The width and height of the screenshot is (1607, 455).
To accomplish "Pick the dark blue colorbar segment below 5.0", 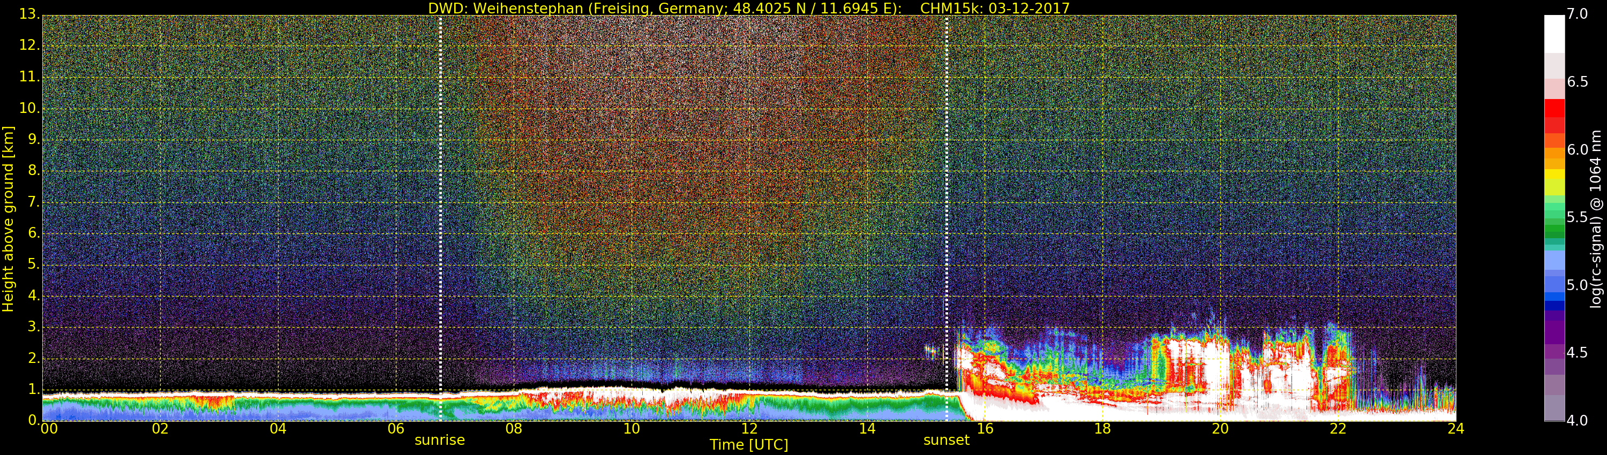I will pyautogui.click(x=1554, y=306).
